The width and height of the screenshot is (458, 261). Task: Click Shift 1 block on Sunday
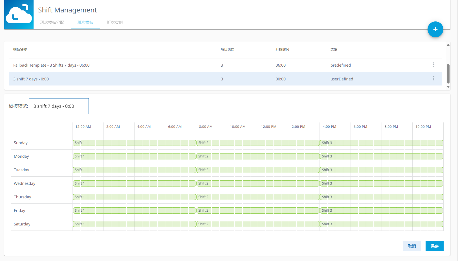coord(134,143)
